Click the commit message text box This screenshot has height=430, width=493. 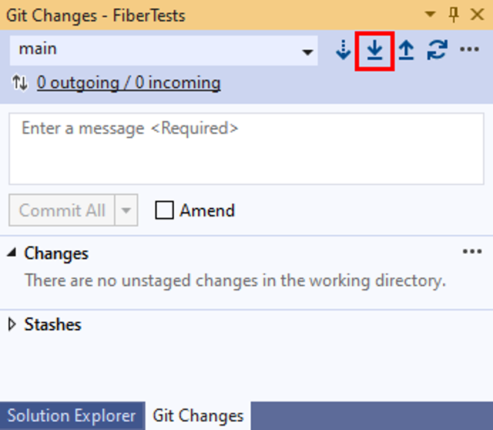246,149
